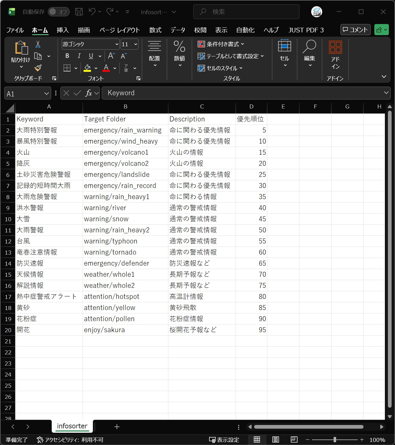395x445 pixels.
Task: Open the user account avatar
Action: coord(316,12)
